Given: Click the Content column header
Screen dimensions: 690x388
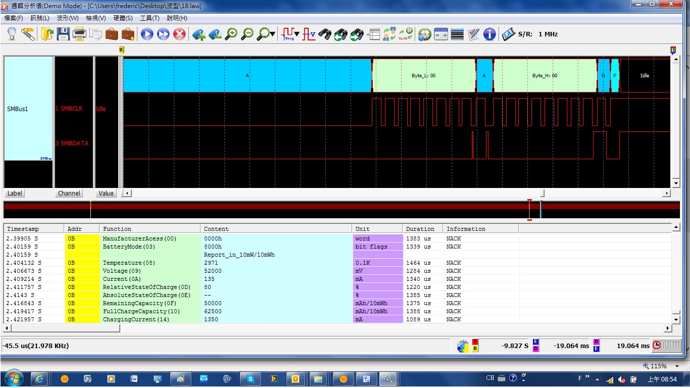Looking at the screenshot, I should click(276, 229).
